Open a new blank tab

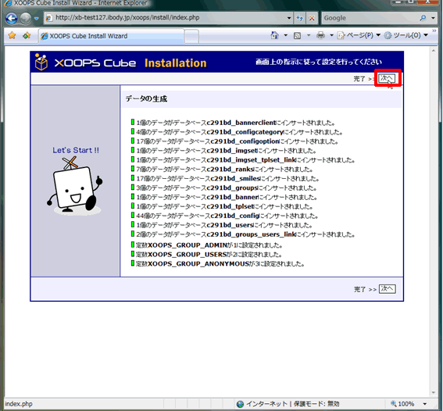point(192,36)
